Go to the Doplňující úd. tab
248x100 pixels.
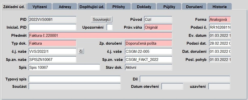[x=92, y=7]
